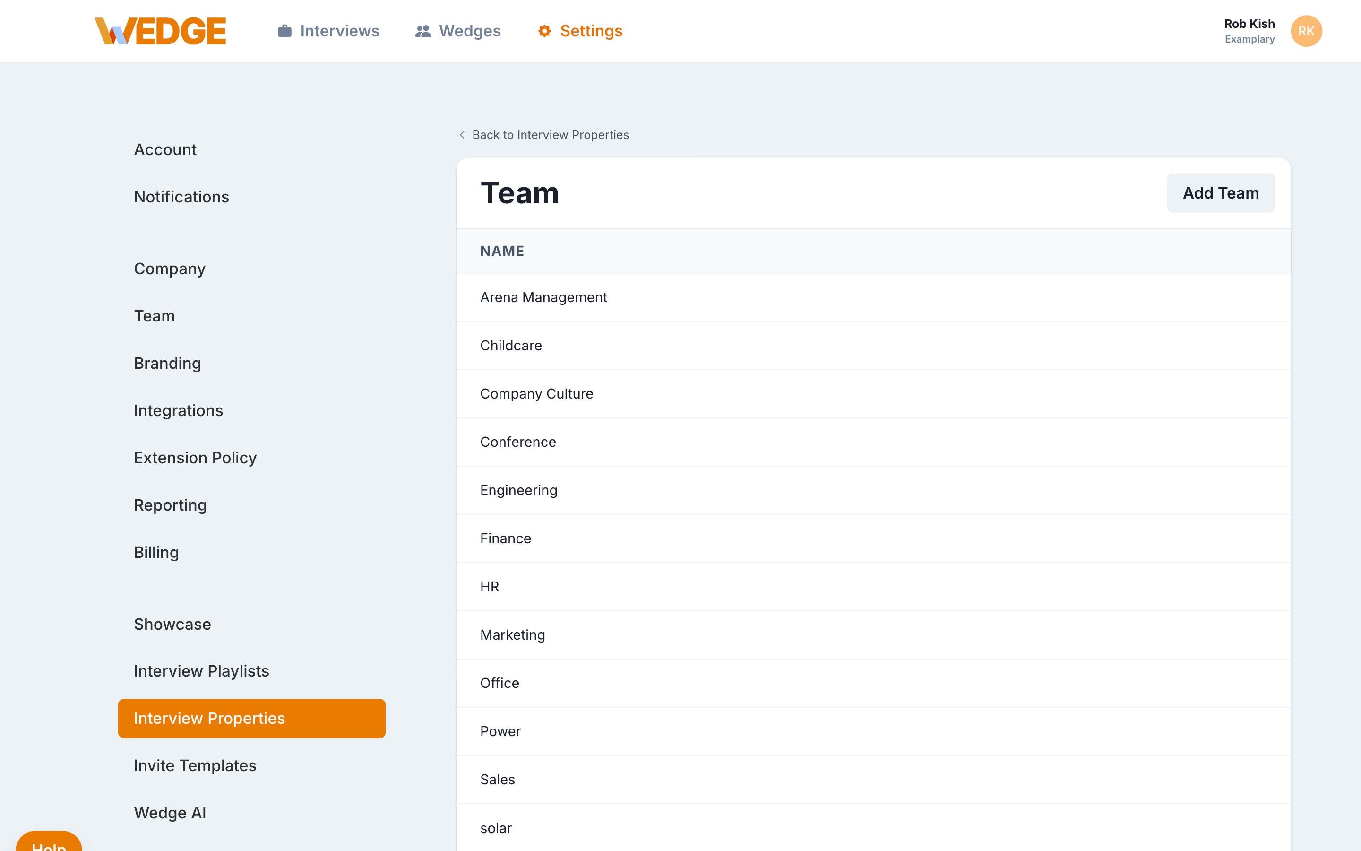Go back to Interview Properties
This screenshot has width=1361, height=851.
550,135
